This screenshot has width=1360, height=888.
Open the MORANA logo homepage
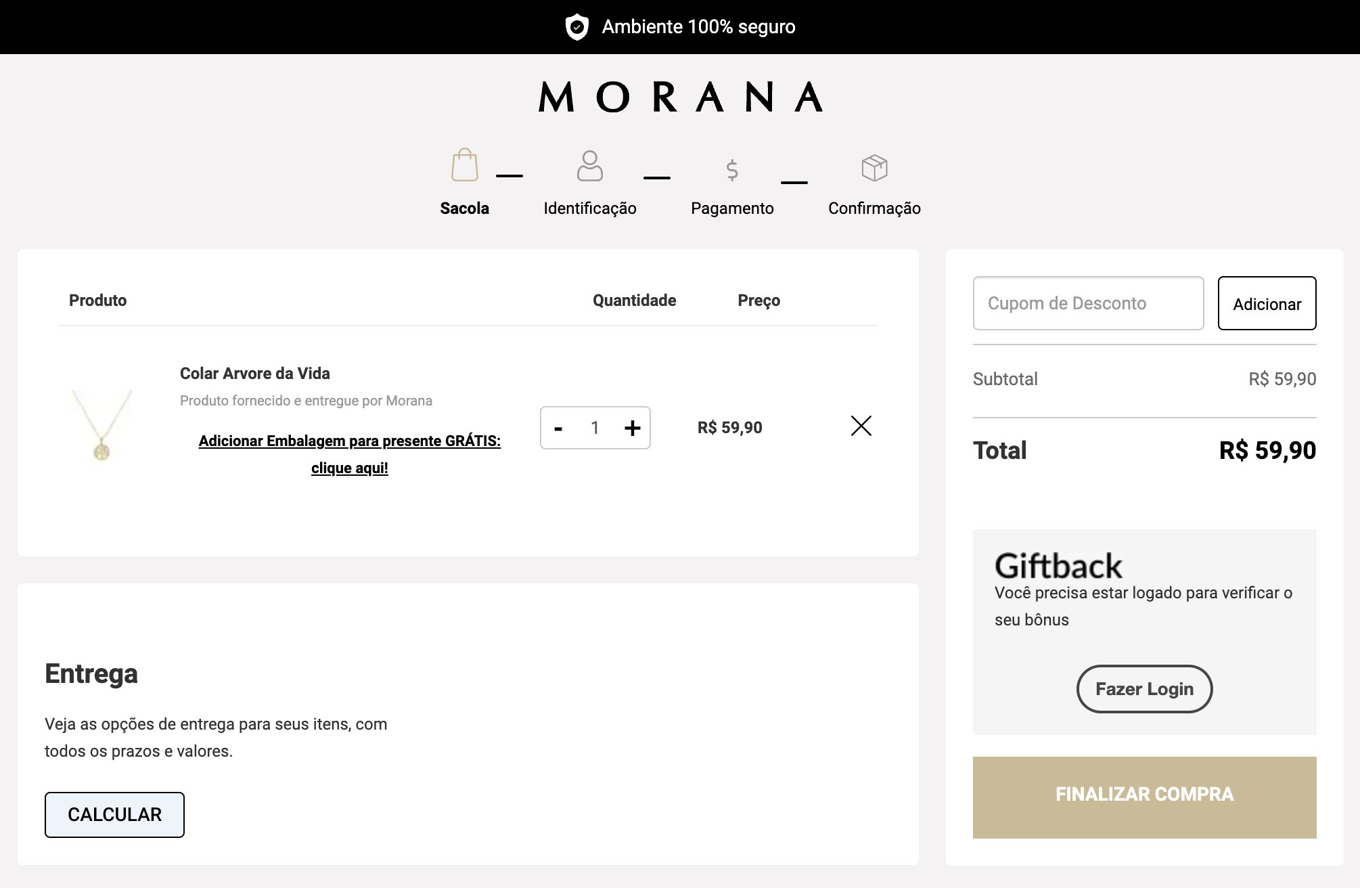680,97
